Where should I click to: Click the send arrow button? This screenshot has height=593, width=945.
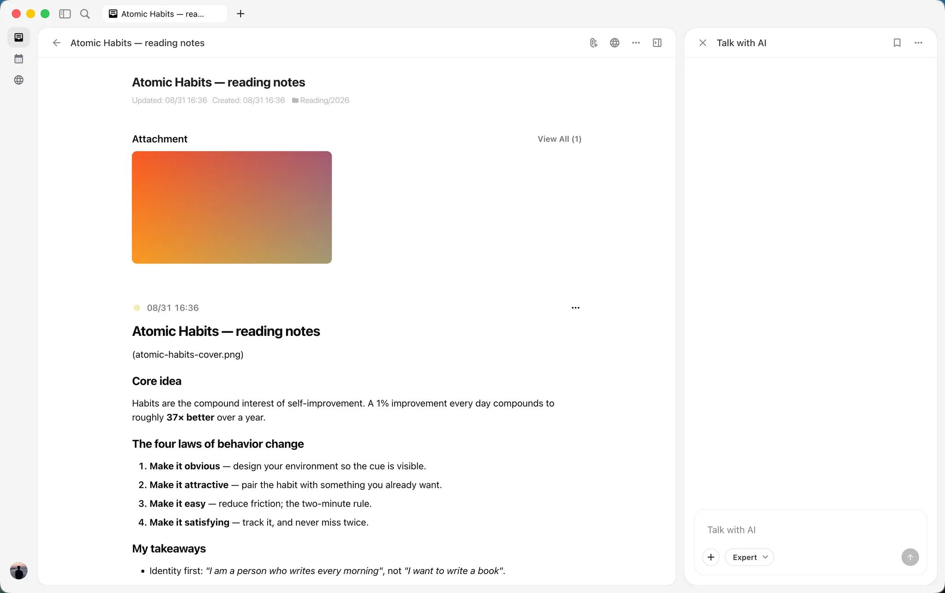[x=910, y=557]
